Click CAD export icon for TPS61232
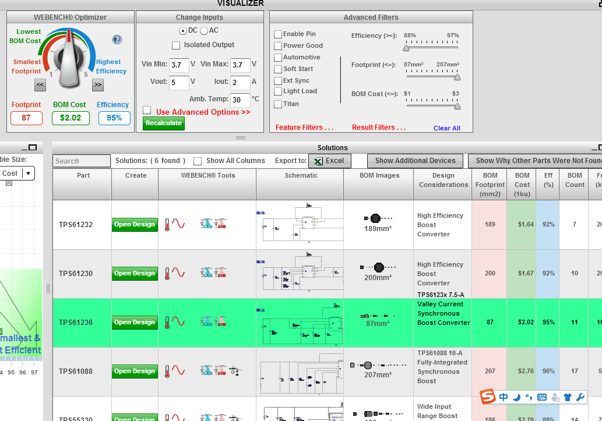The width and height of the screenshot is (602, 421). tap(206, 224)
